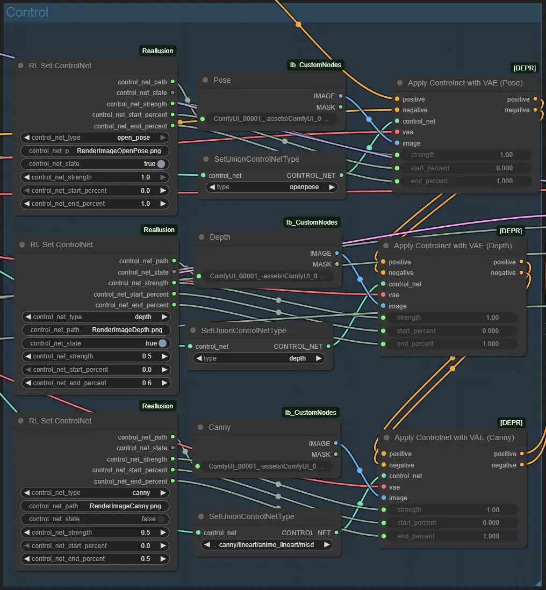The image size is (546, 590).
Task: Click the RenderImageCanny.png path field
Action: point(95,506)
